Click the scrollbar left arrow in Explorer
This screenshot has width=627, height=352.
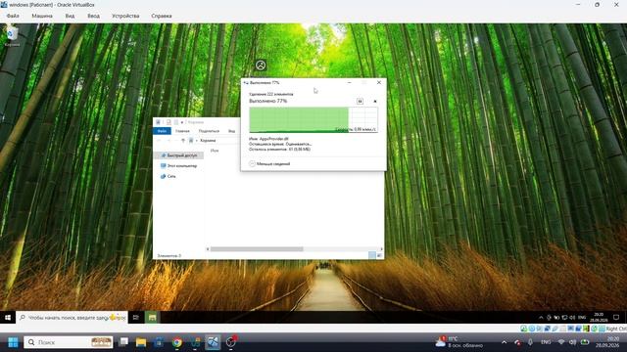point(208,249)
